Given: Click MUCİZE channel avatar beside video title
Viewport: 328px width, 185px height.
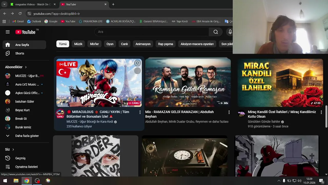Looking at the screenshot, I should point(60,114).
